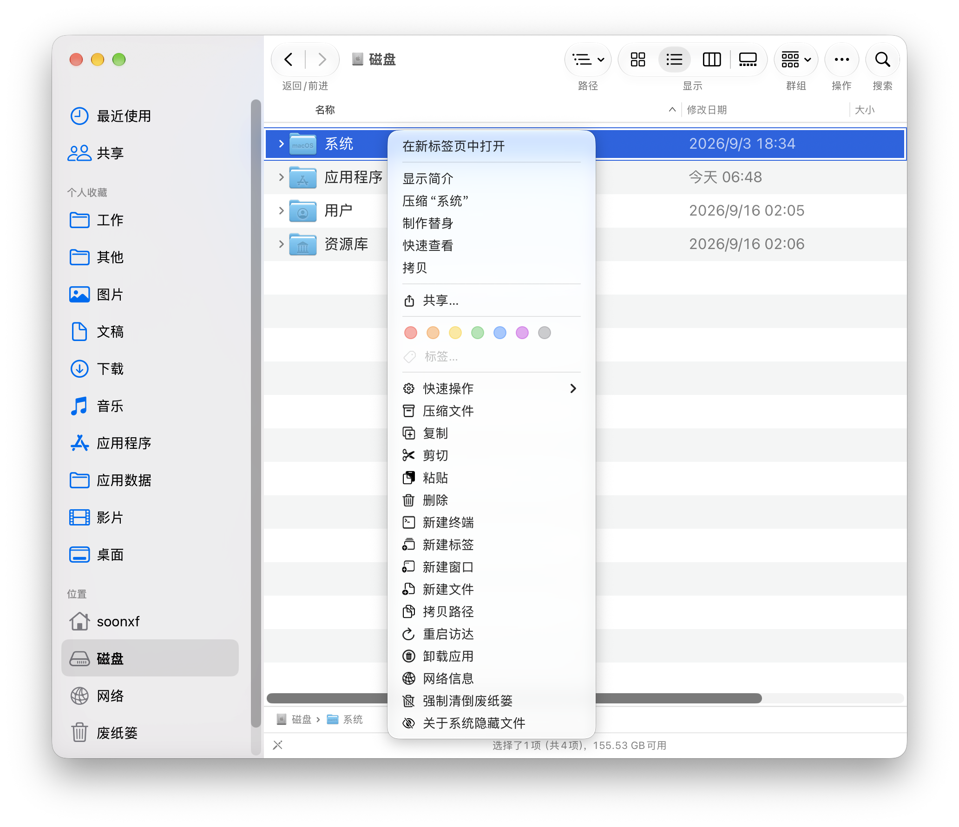Open the 群组 grouping dropdown

point(796,59)
